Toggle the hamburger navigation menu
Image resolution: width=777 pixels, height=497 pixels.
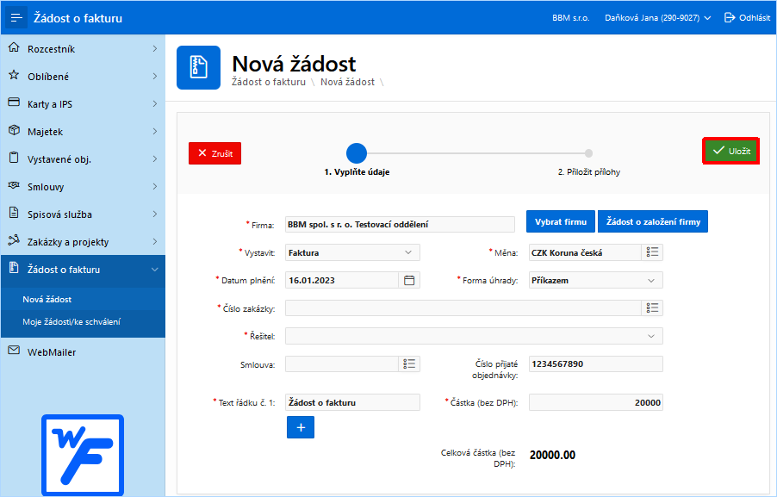point(16,18)
